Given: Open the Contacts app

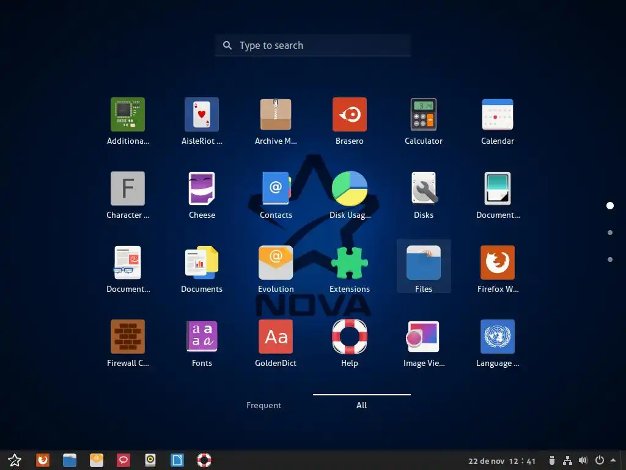Looking at the screenshot, I should [276, 195].
